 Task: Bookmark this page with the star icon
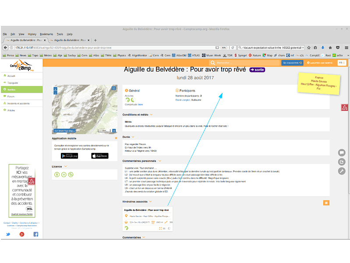point(309,48)
